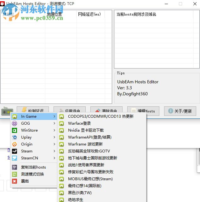Click the 检测延迟 button
The image size is (200, 202).
pos(33,110)
